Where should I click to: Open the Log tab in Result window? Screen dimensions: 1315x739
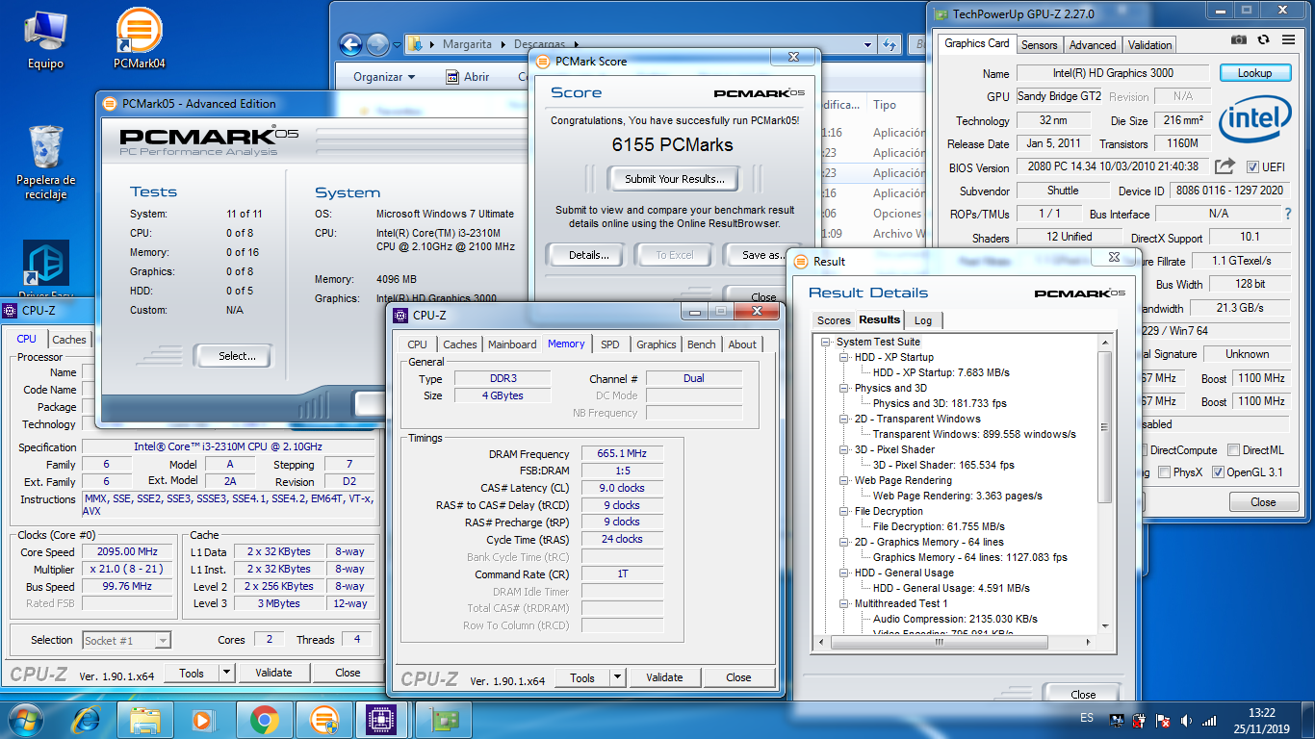coord(923,320)
